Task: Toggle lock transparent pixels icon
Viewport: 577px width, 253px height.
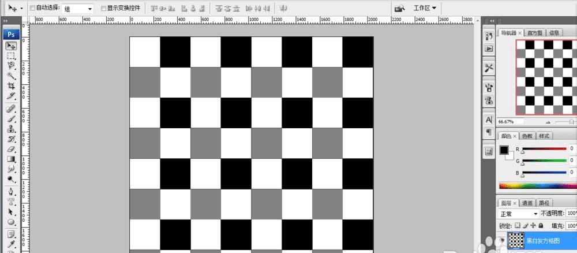Action: 518,225
